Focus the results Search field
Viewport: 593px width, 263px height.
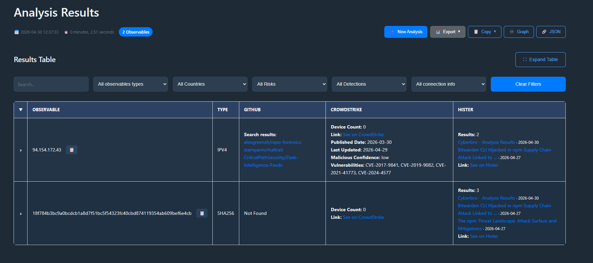pyautogui.click(x=51, y=84)
